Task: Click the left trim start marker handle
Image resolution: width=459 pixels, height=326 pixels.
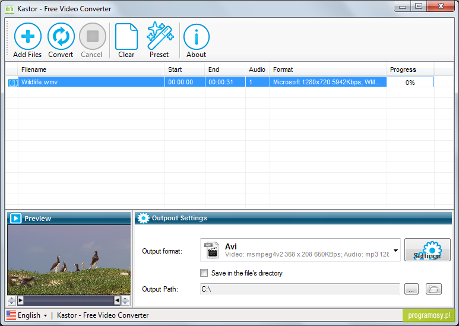Action: (20, 300)
